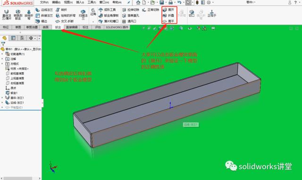Open the 帮助 Help menu
This screenshot has width=302, height=180.
117,2
